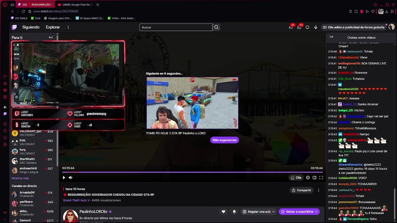Mute the video volume
Viewport: 397px width, 223px height.
point(70,177)
